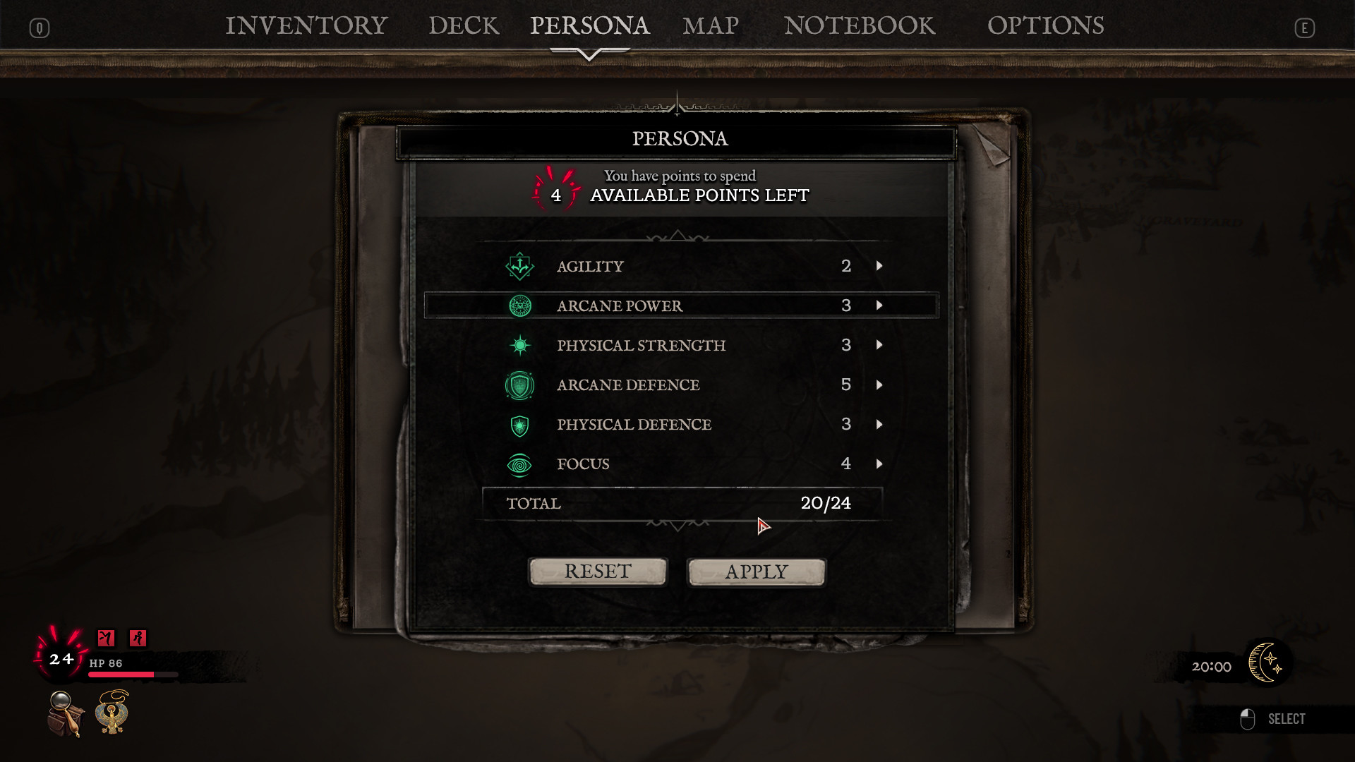This screenshot has height=762, width=1355.
Task: Click the red HP bar
Action: coord(133,675)
